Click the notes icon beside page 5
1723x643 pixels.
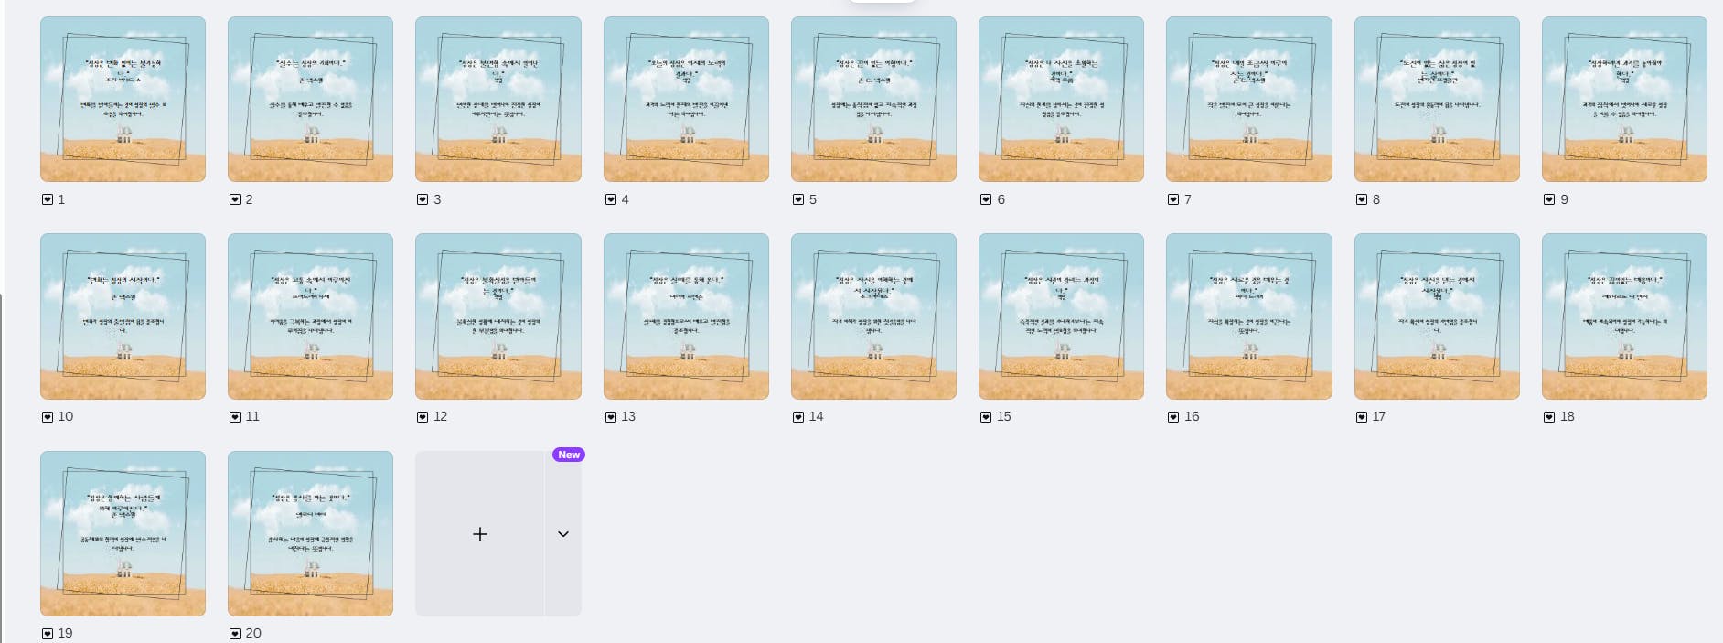797,199
